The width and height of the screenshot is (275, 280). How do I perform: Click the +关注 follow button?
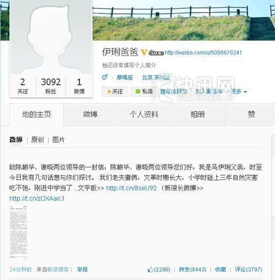tap(115, 91)
